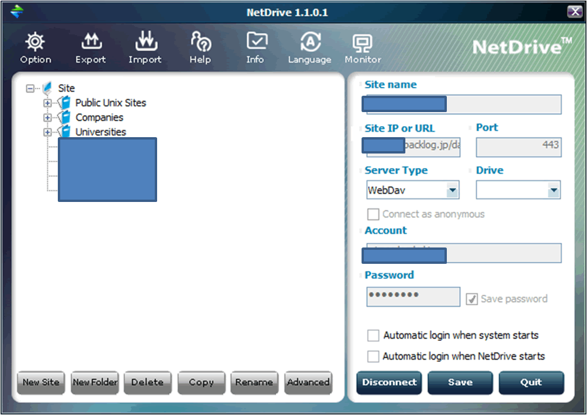Select Public Unix Sites in the tree
The image size is (587, 415).
[111, 103]
